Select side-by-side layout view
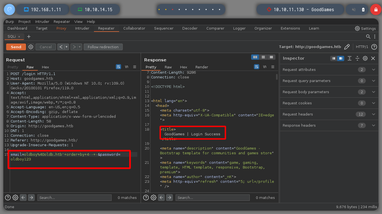Screen dimensions: 382x214 point(255,57)
